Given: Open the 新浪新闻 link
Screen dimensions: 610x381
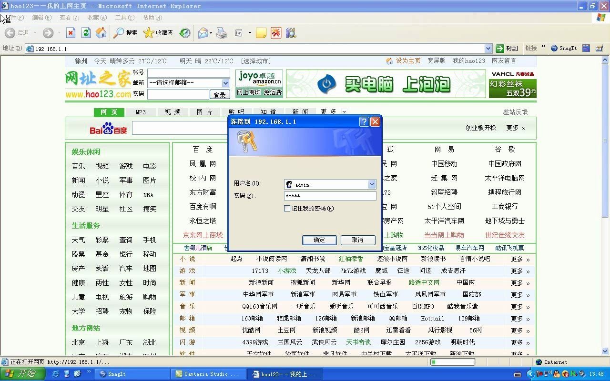Looking at the screenshot, I should [x=261, y=283].
